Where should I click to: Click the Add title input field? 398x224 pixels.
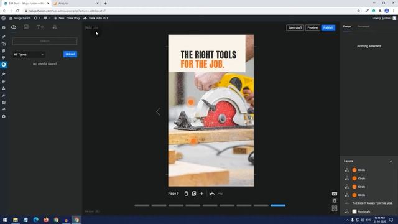click(x=92, y=27)
